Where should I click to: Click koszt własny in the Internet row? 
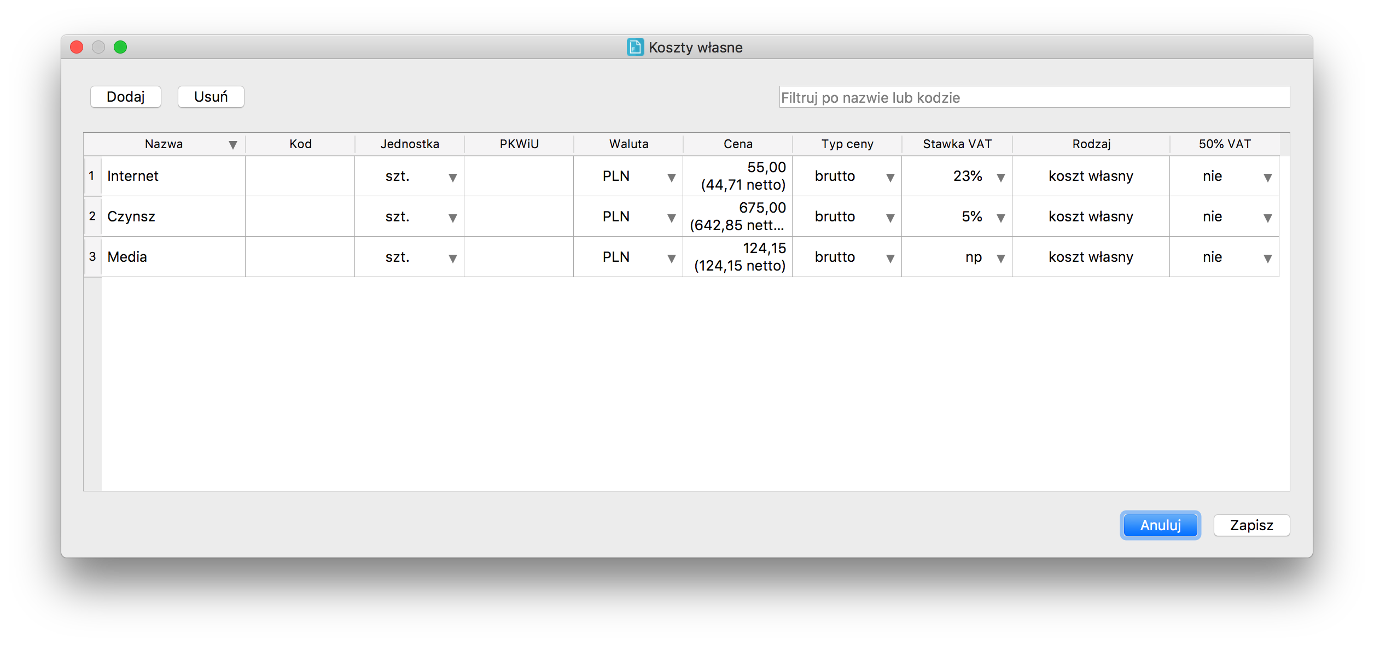coord(1091,176)
